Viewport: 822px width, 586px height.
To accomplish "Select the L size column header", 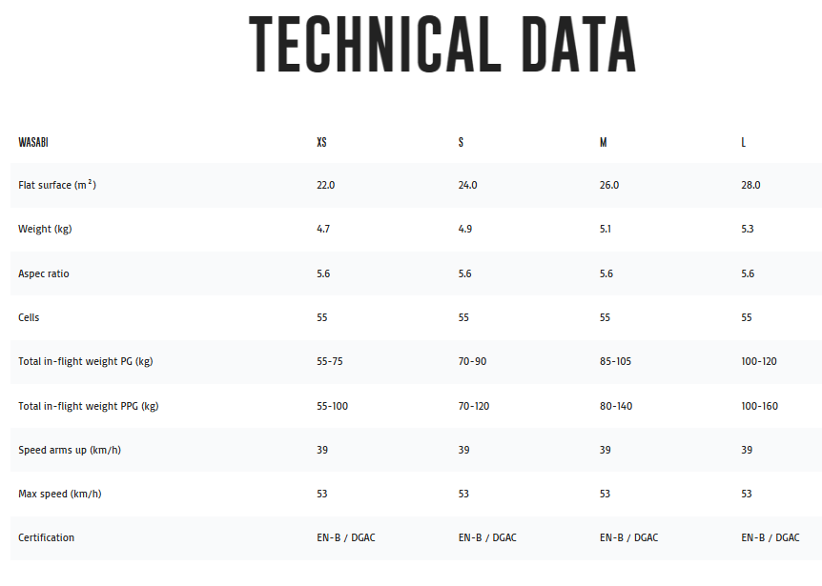I will pyautogui.click(x=744, y=142).
